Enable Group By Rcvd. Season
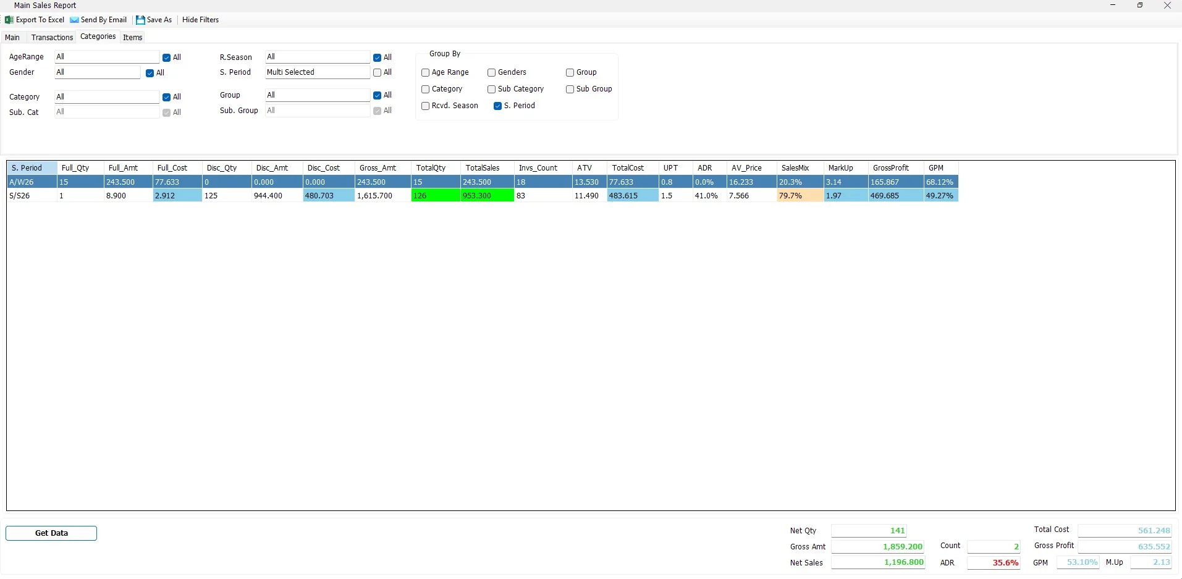Image resolution: width=1182 pixels, height=579 pixels. click(x=425, y=106)
